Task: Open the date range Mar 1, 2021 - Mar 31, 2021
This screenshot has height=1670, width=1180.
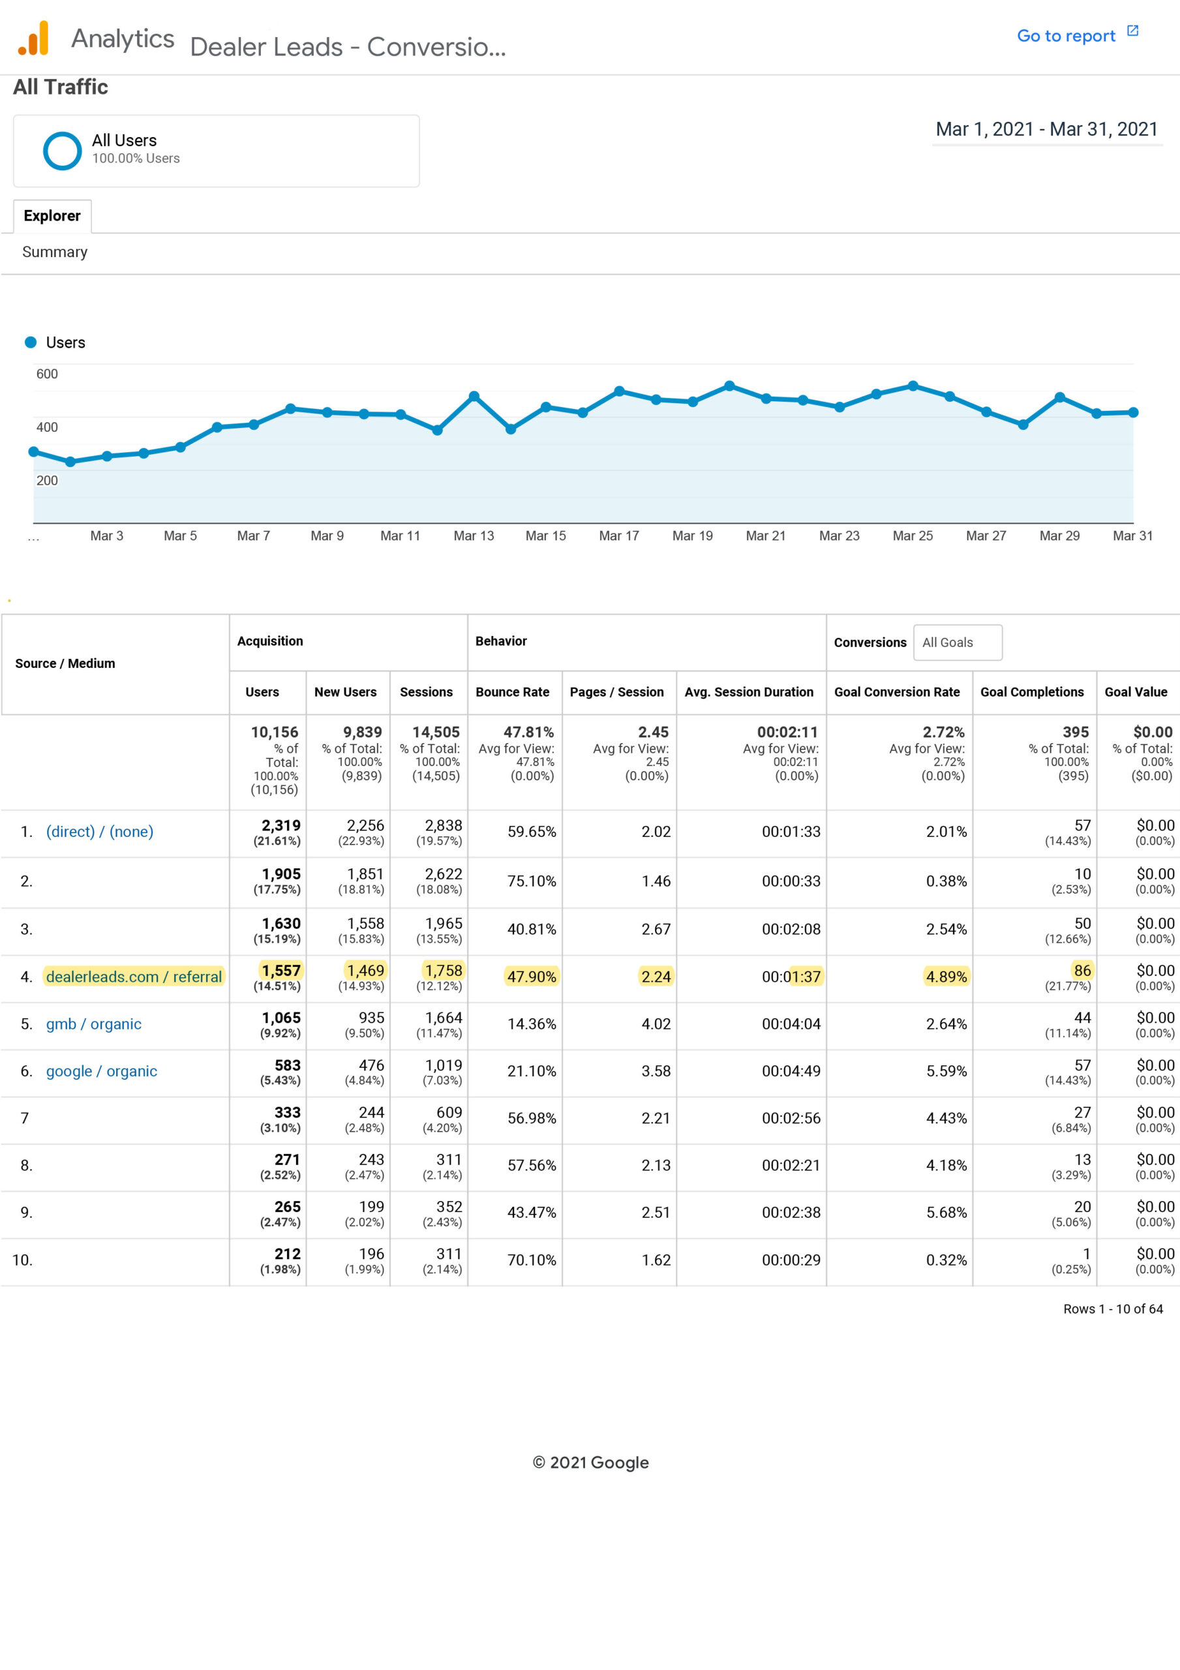Action: [1046, 129]
